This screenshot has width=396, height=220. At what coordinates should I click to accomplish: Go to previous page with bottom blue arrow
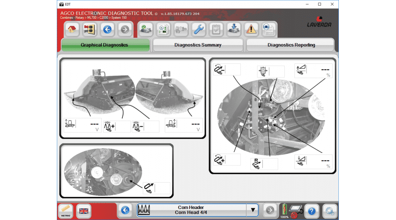pos(125,210)
